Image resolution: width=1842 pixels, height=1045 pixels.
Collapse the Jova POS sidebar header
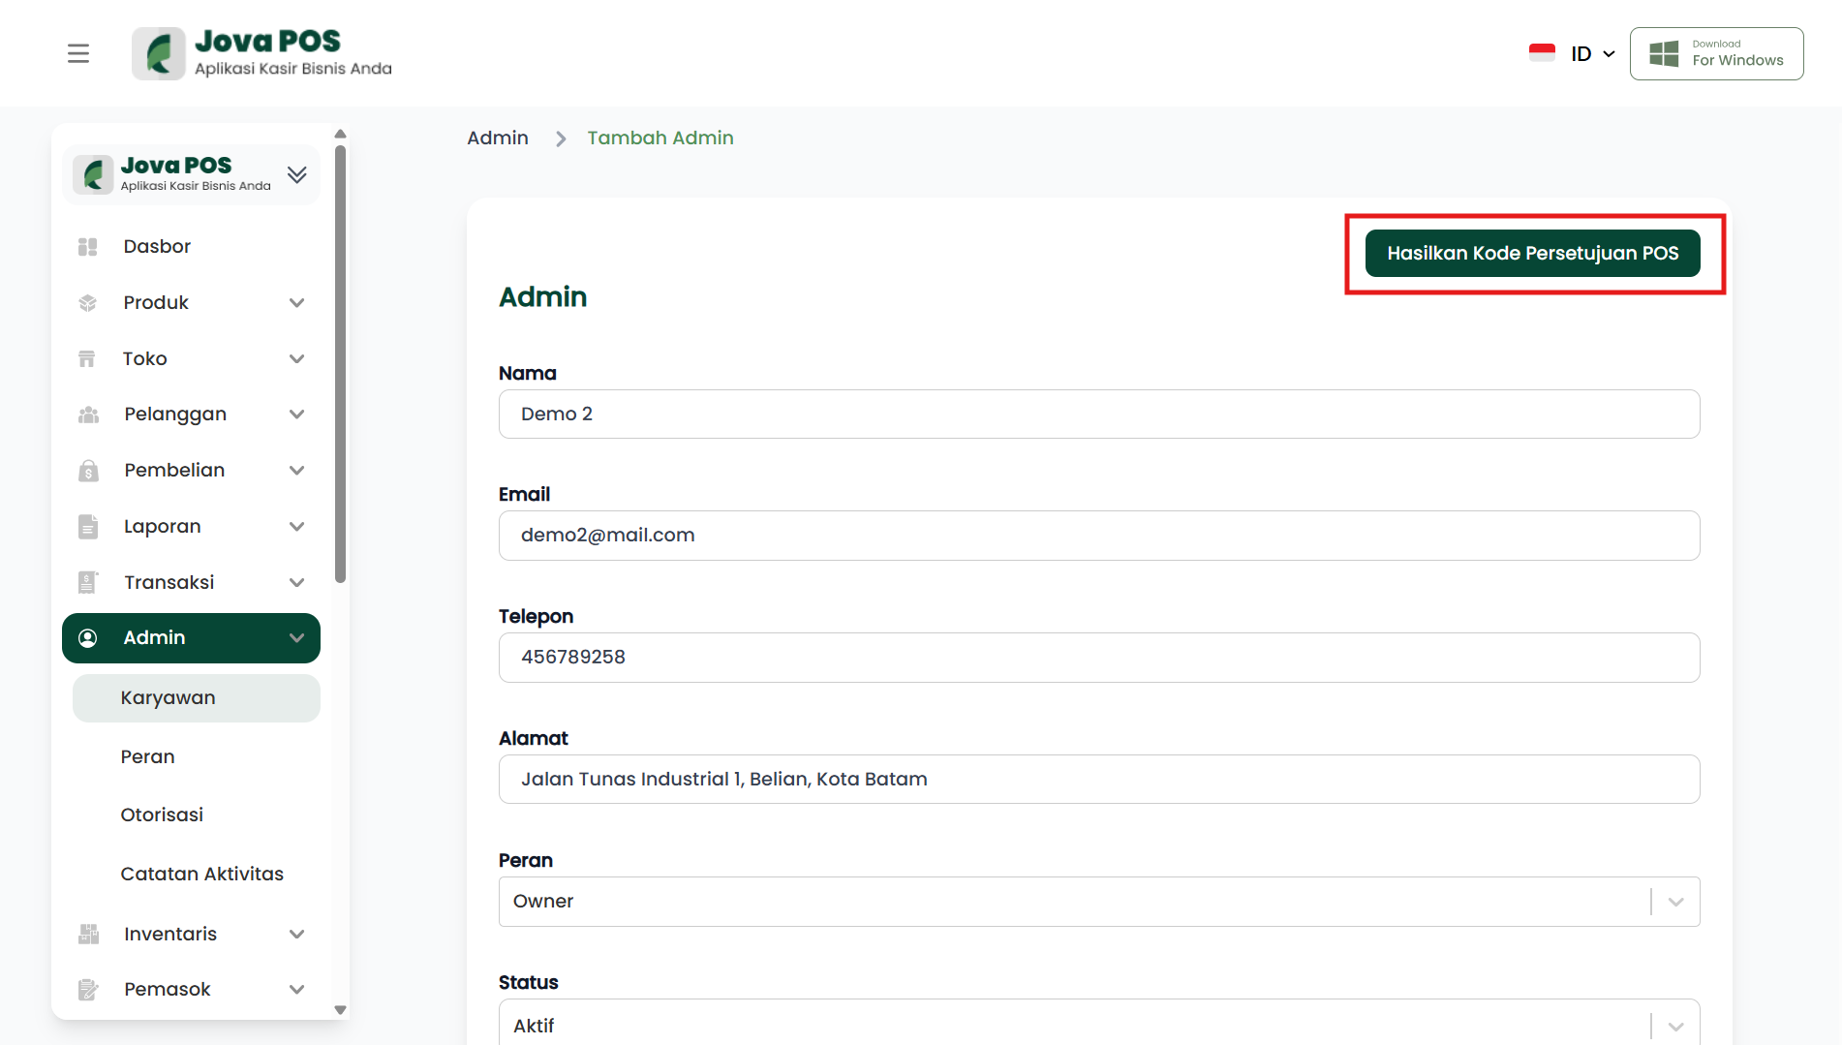pyautogui.click(x=296, y=174)
